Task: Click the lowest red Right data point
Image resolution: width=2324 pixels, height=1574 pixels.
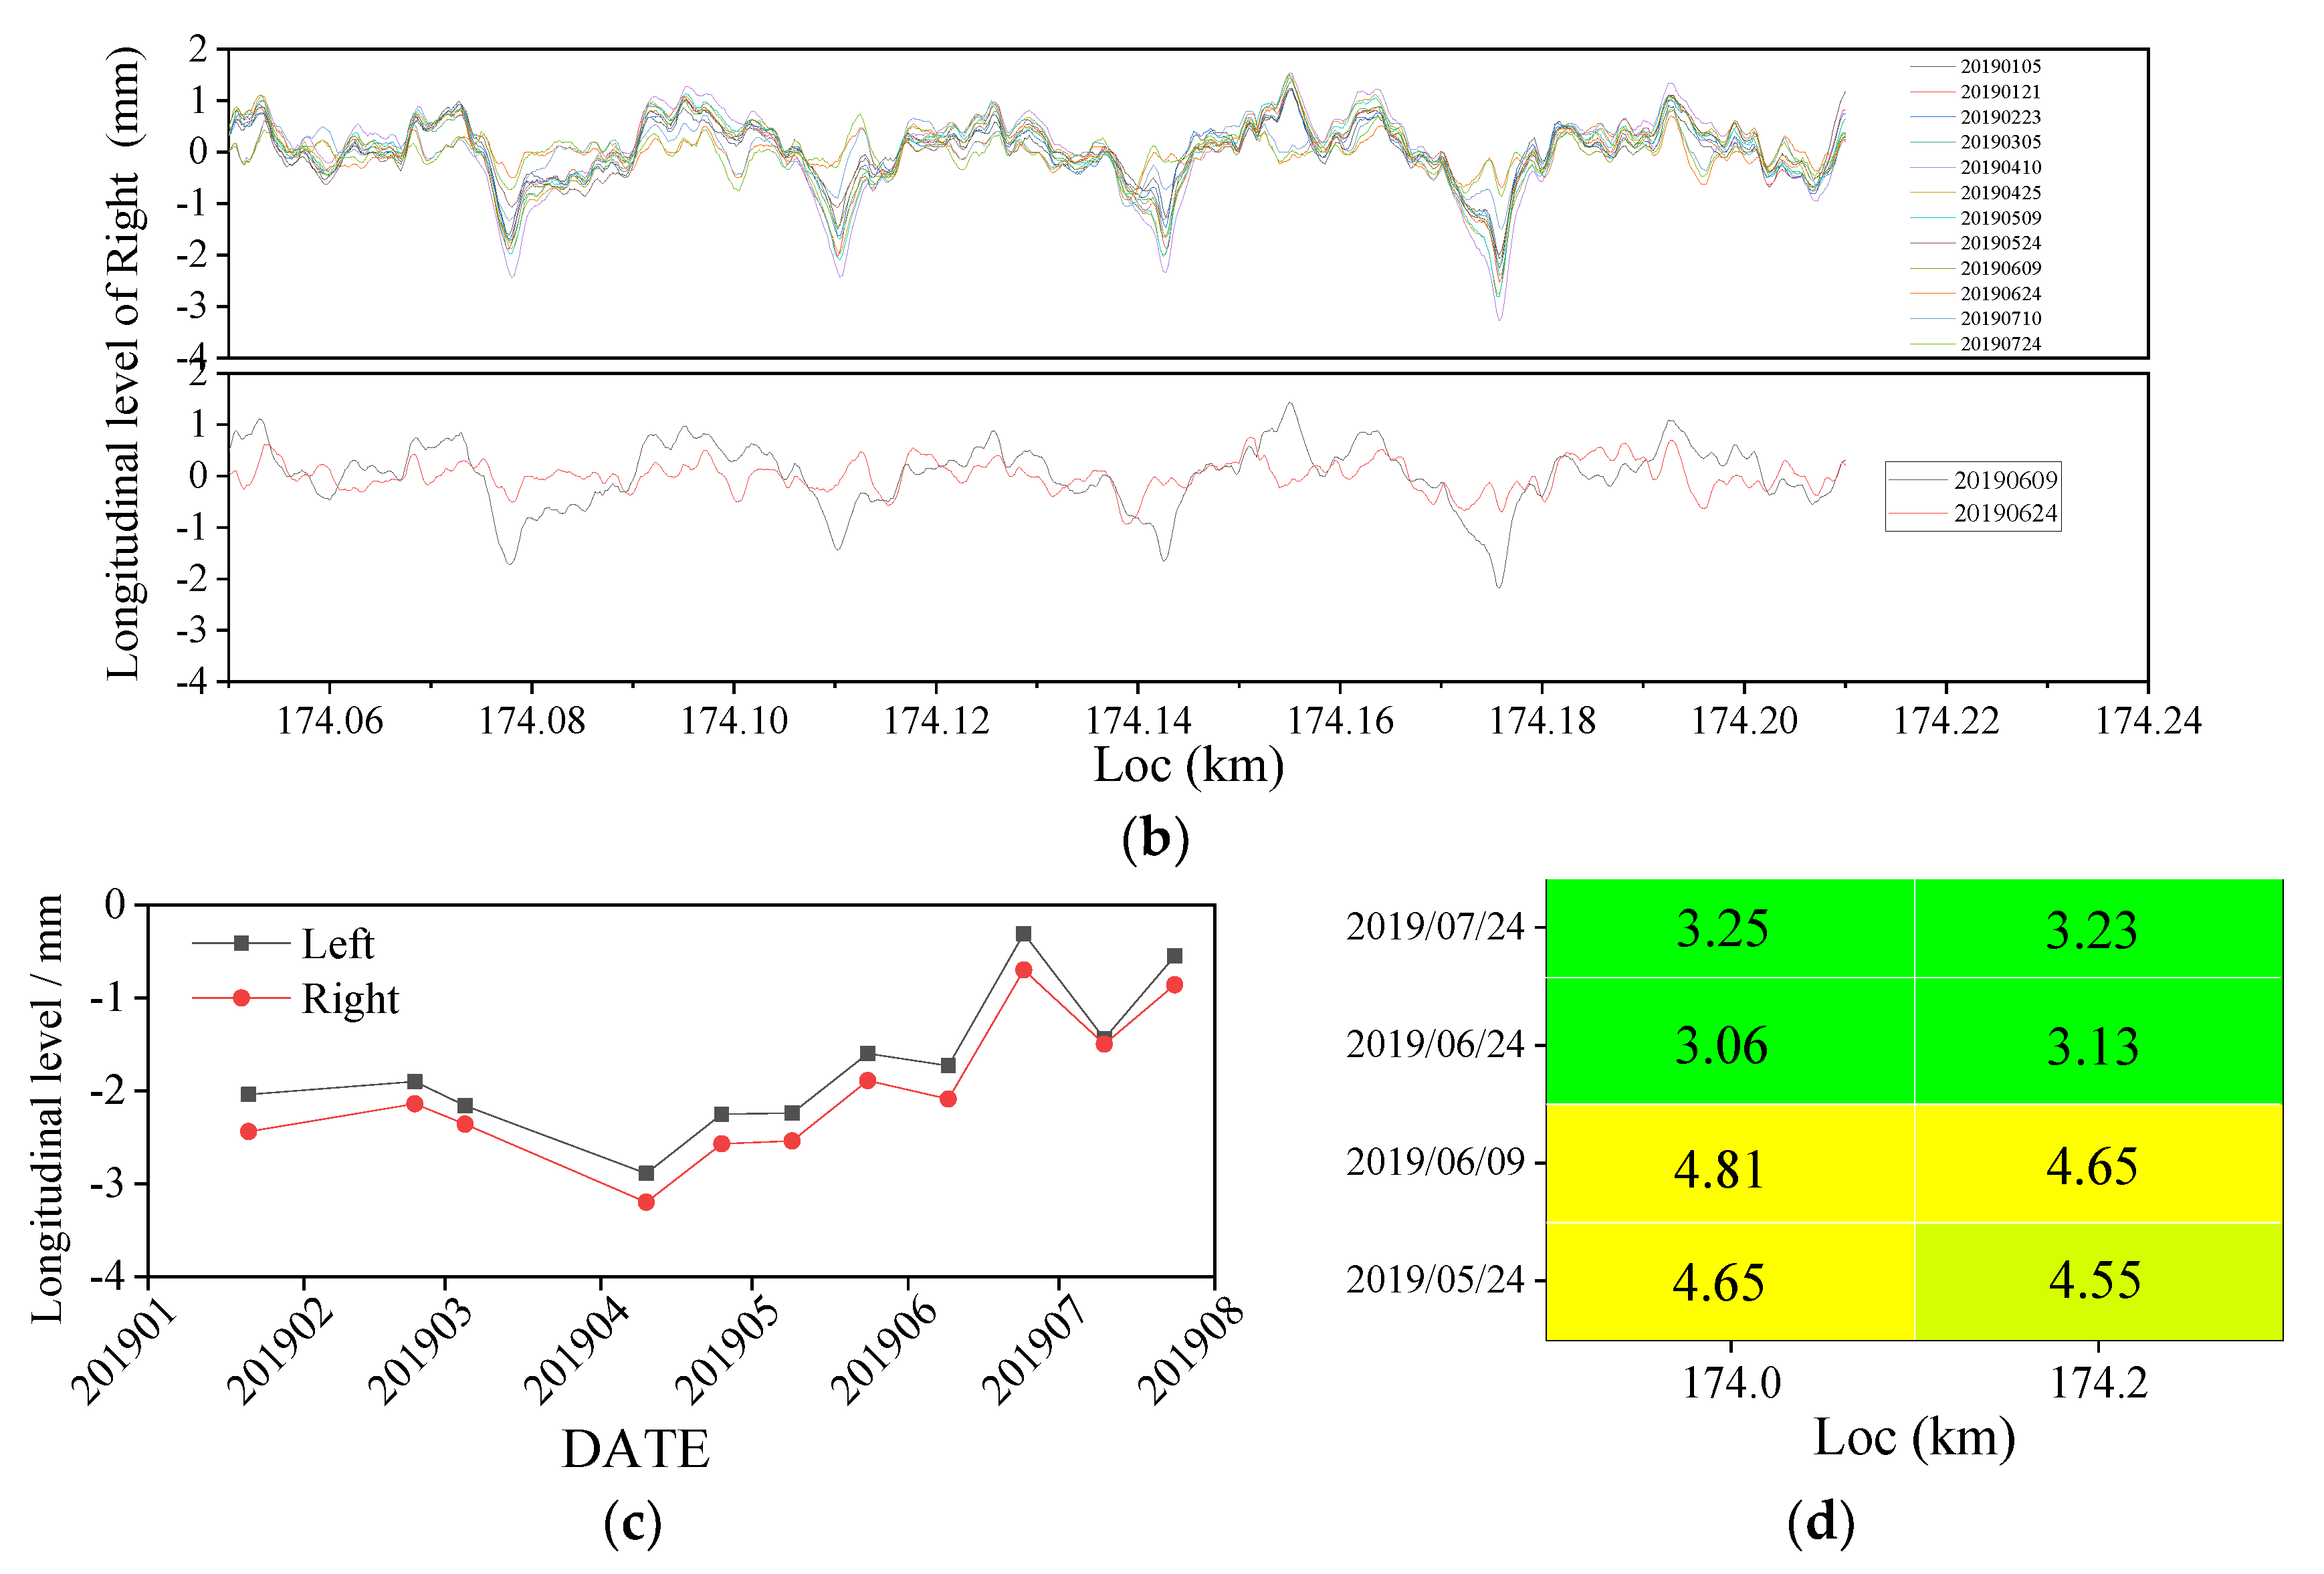Action: coord(646,1202)
